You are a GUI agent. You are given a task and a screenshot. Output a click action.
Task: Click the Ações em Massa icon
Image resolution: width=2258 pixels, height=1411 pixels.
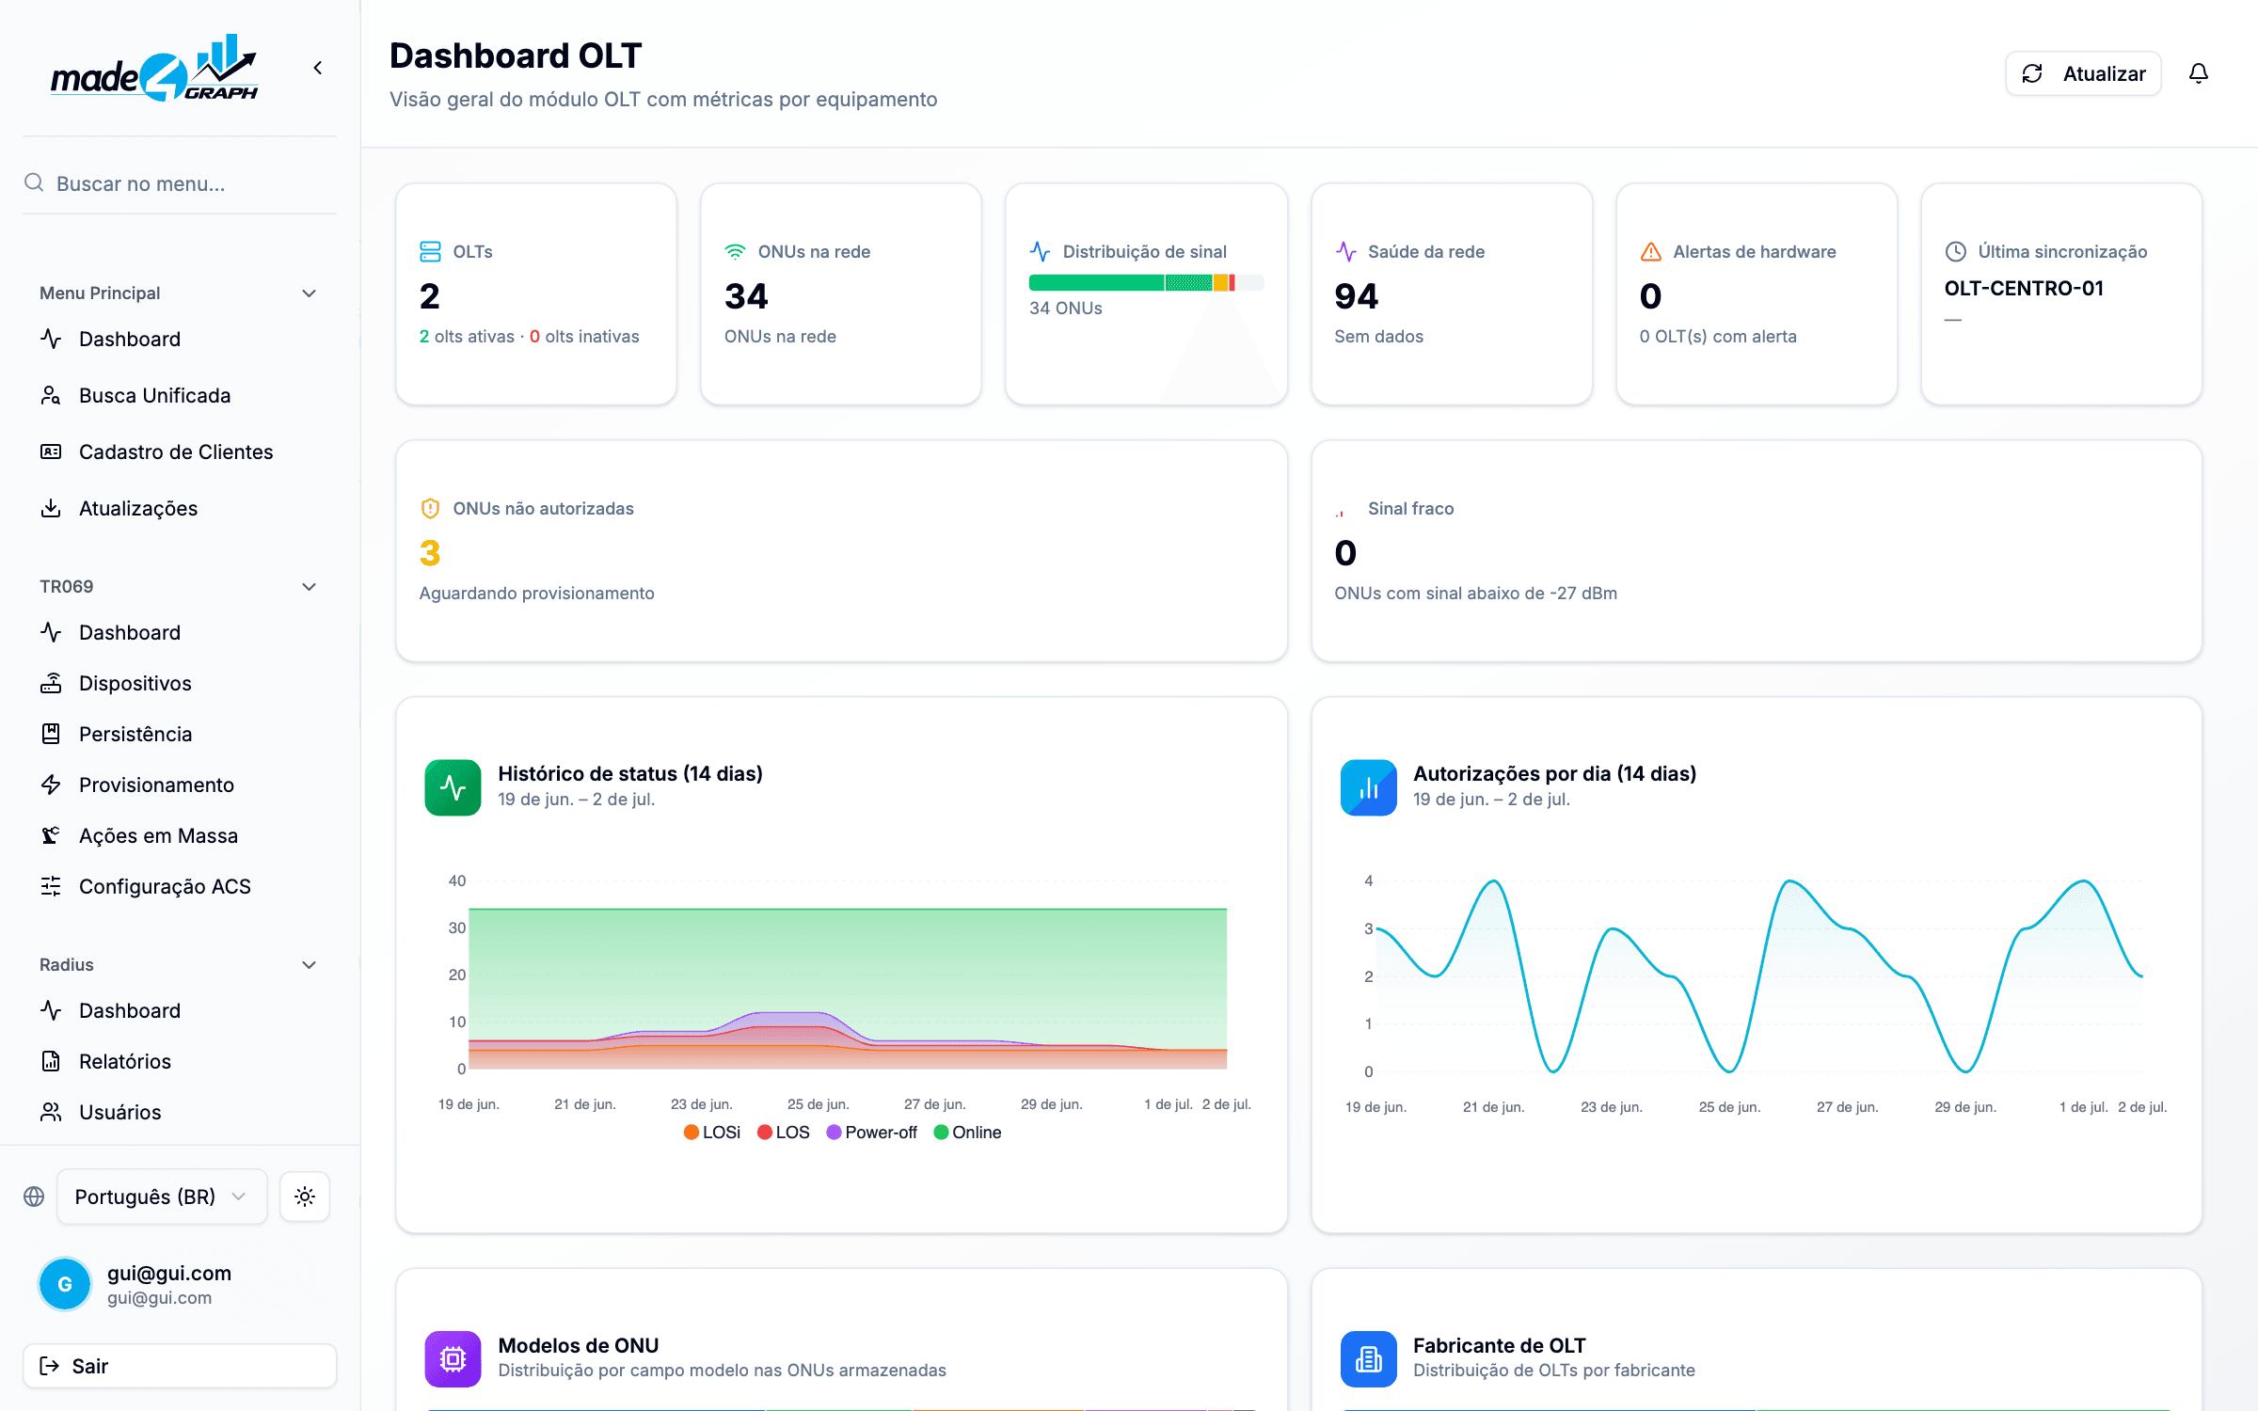(51, 835)
